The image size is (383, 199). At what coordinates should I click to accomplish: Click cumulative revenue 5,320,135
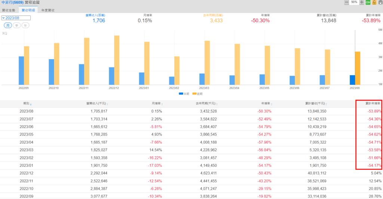click(x=318, y=150)
